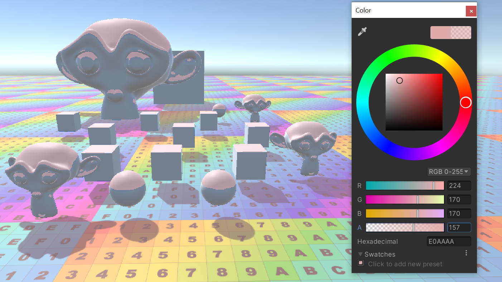
Task: Click the 'Hexadecimal' label
Action: 377,242
